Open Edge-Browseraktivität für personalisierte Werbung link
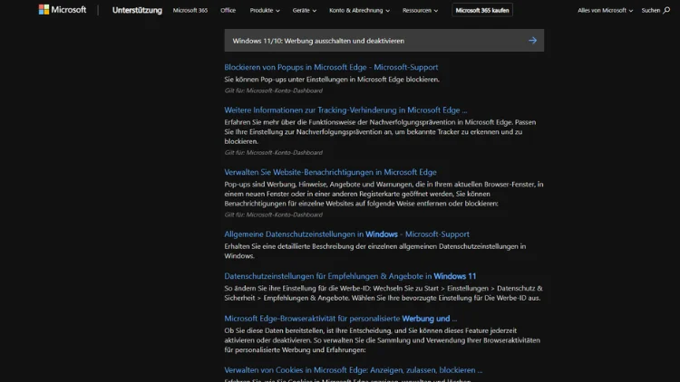 (x=340, y=319)
